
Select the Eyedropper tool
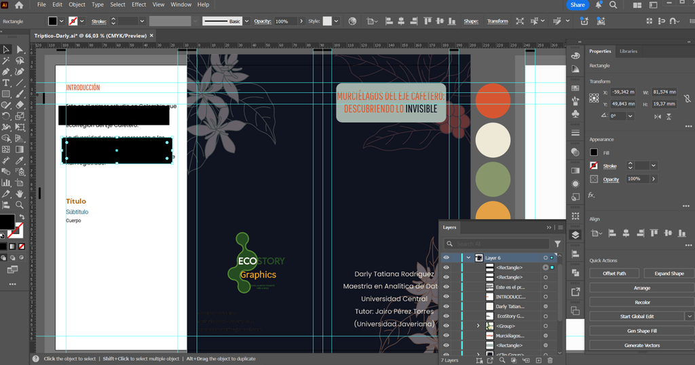pyautogui.click(x=20, y=160)
